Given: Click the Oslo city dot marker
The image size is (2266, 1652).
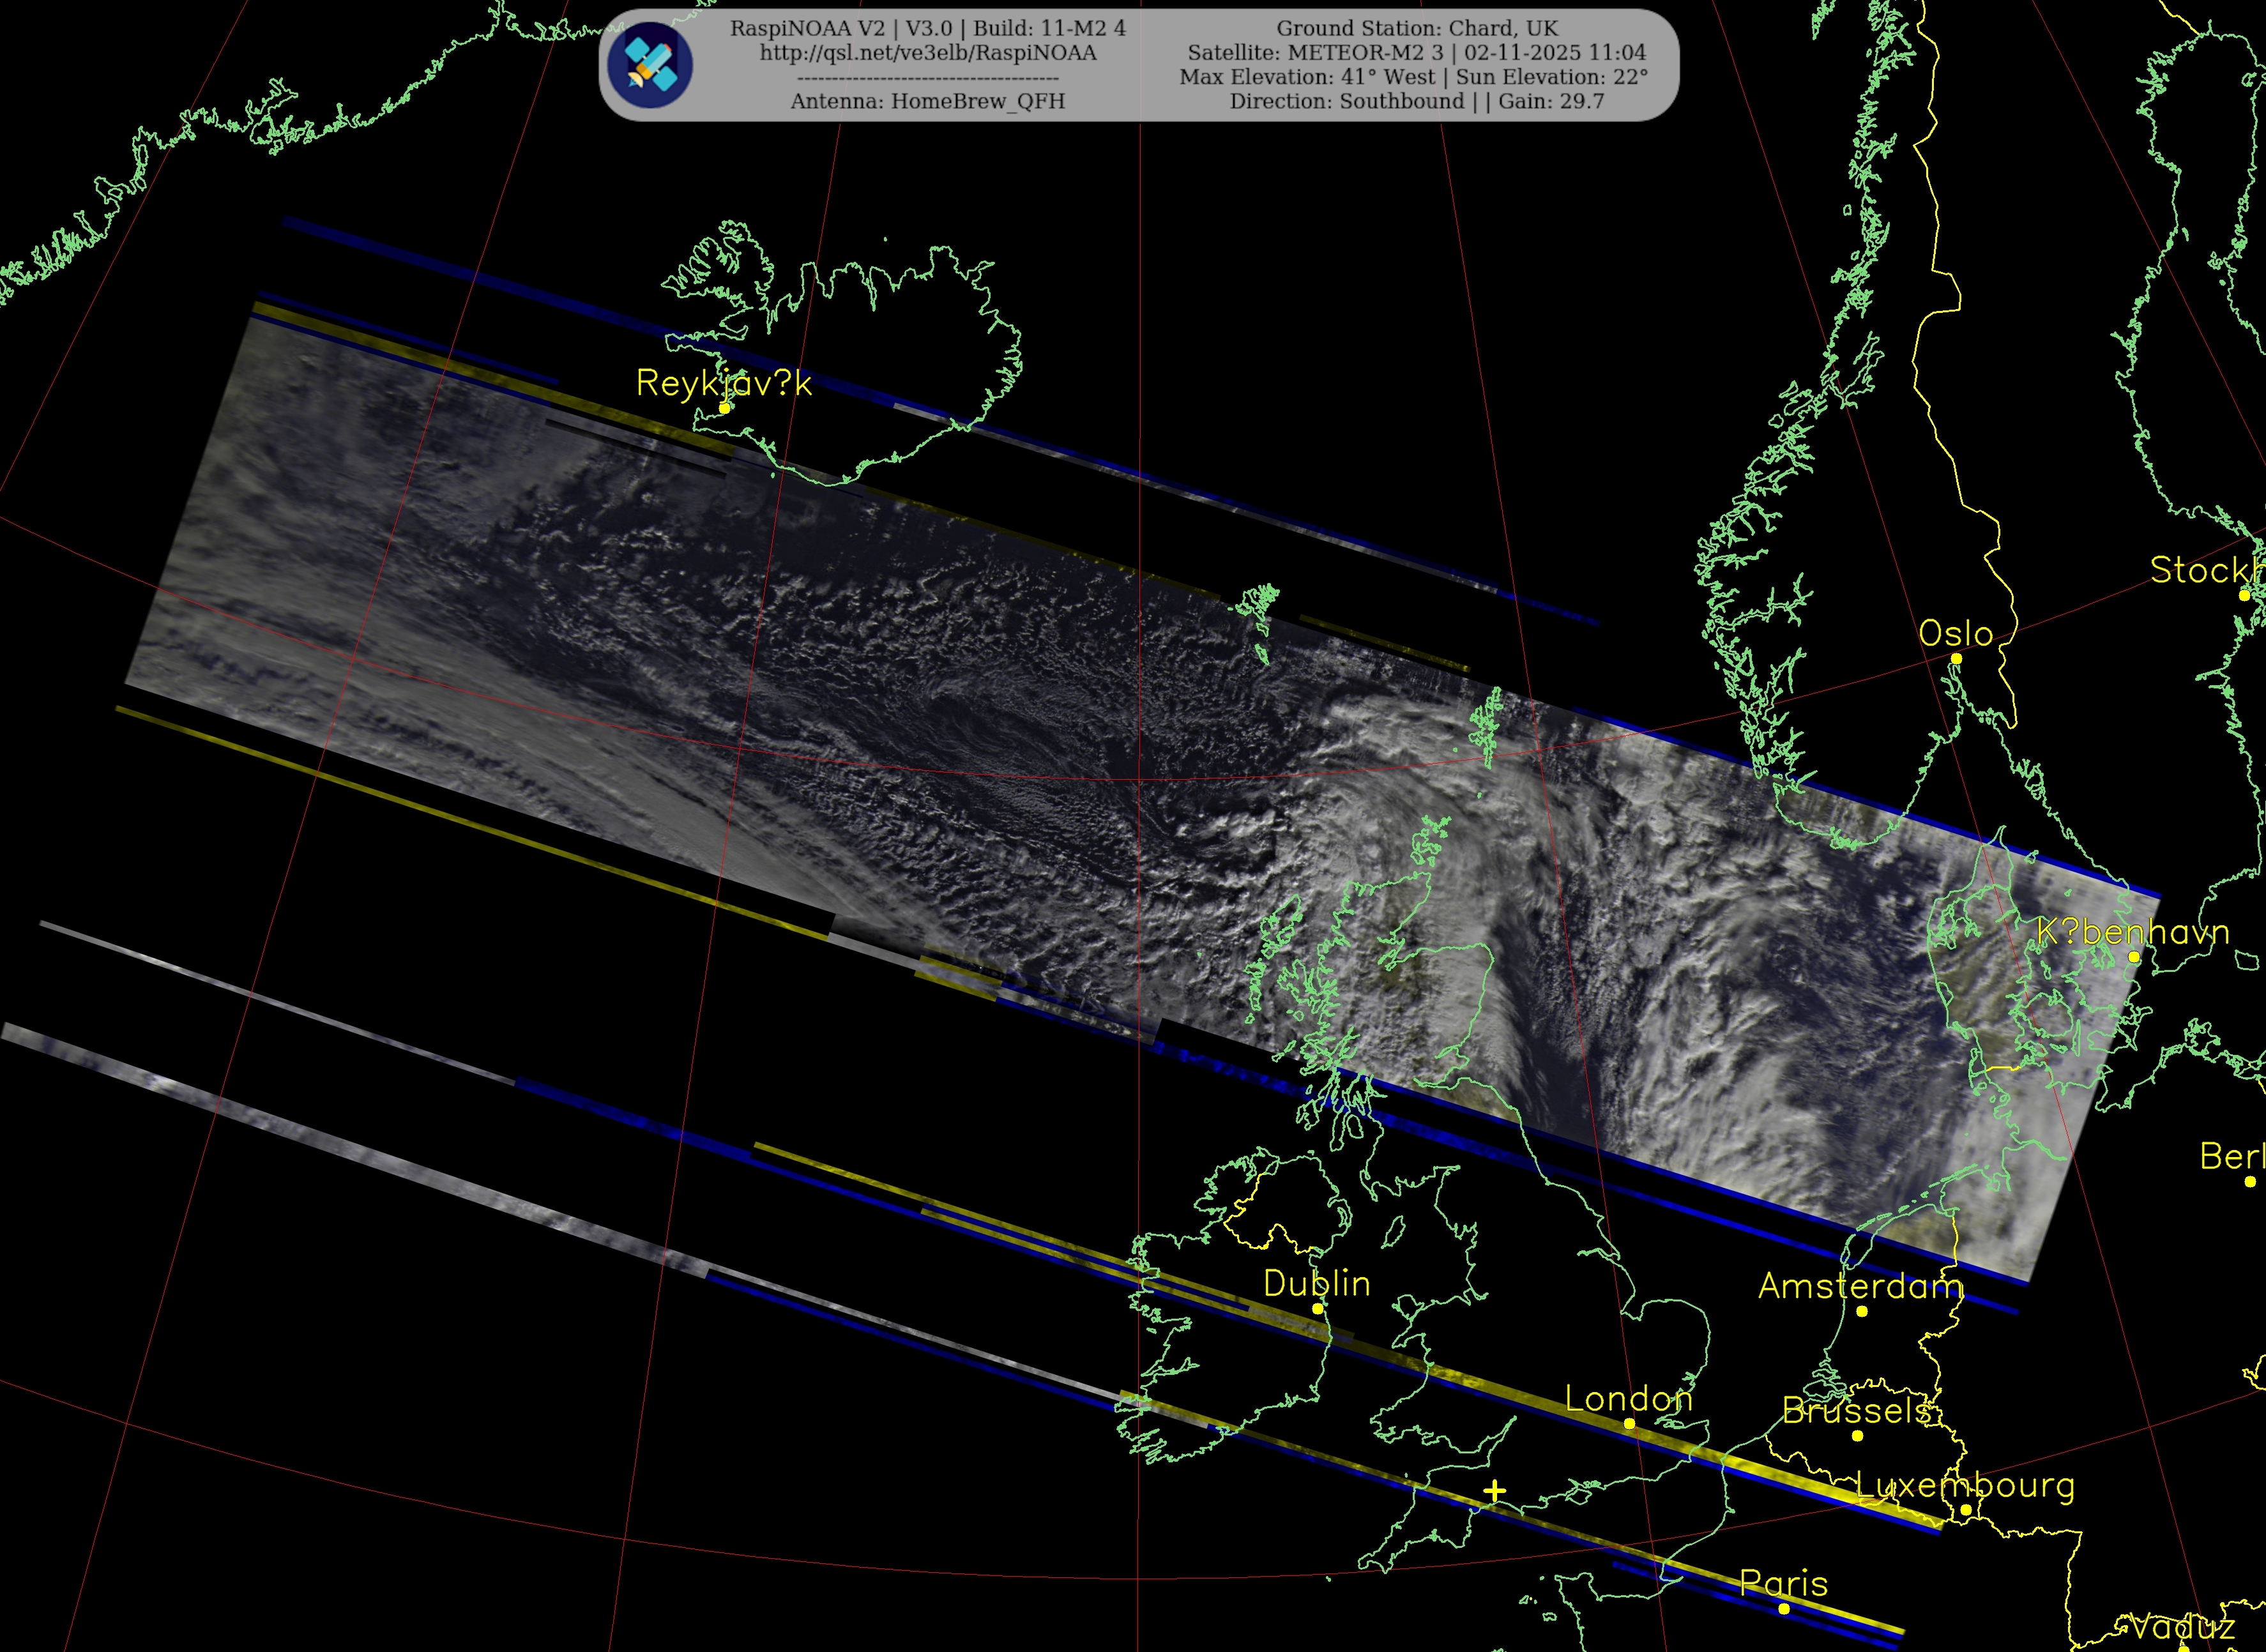Looking at the screenshot, I should tap(1956, 659).
